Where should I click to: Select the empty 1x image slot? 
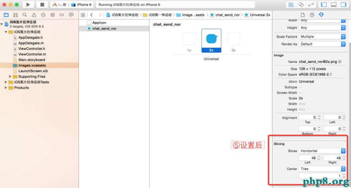coord(189,39)
